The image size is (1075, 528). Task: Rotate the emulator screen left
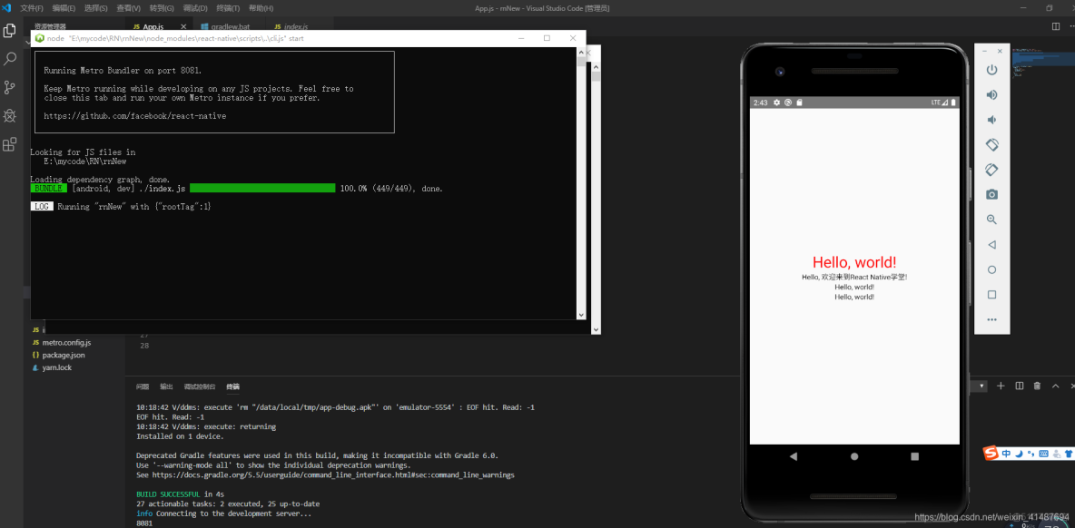[991, 144]
